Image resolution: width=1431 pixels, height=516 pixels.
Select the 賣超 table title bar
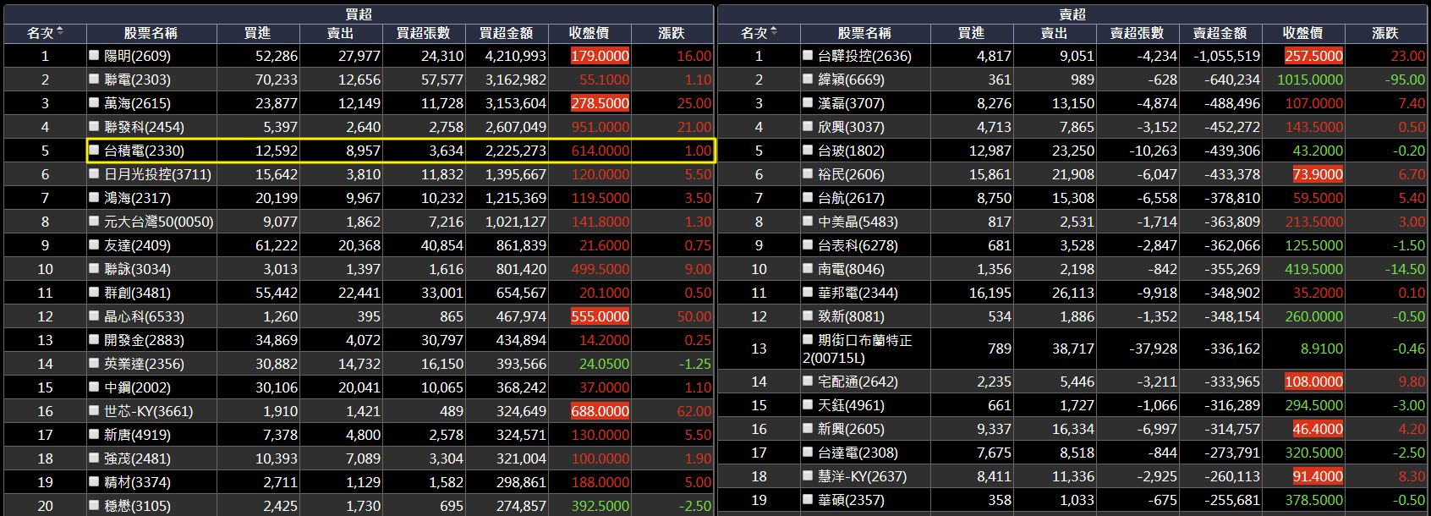[x=1072, y=14]
